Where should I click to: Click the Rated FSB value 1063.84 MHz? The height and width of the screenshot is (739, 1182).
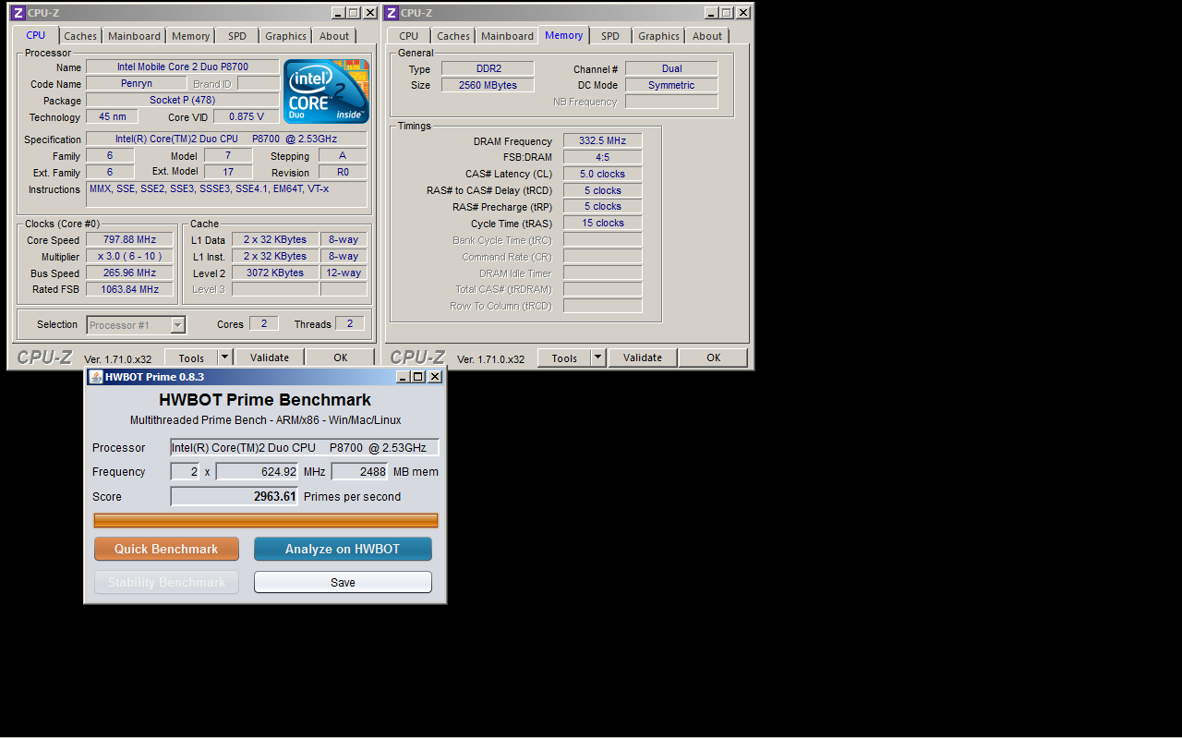[129, 290]
